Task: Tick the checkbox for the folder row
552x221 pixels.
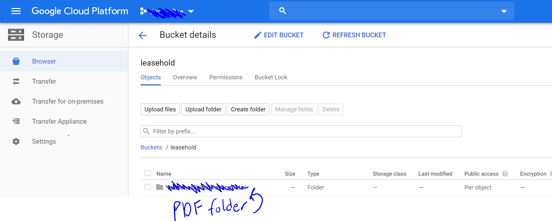Action: [x=148, y=187]
